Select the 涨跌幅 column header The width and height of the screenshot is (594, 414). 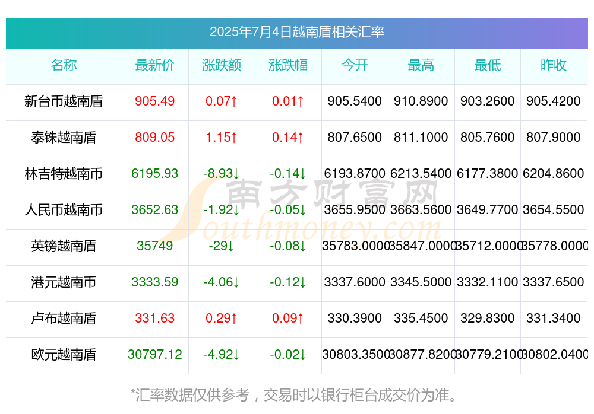(x=288, y=65)
